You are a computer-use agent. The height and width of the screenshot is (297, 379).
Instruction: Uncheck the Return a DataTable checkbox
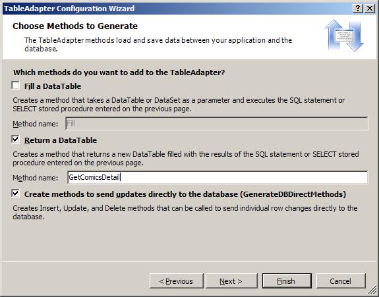pyautogui.click(x=16, y=140)
